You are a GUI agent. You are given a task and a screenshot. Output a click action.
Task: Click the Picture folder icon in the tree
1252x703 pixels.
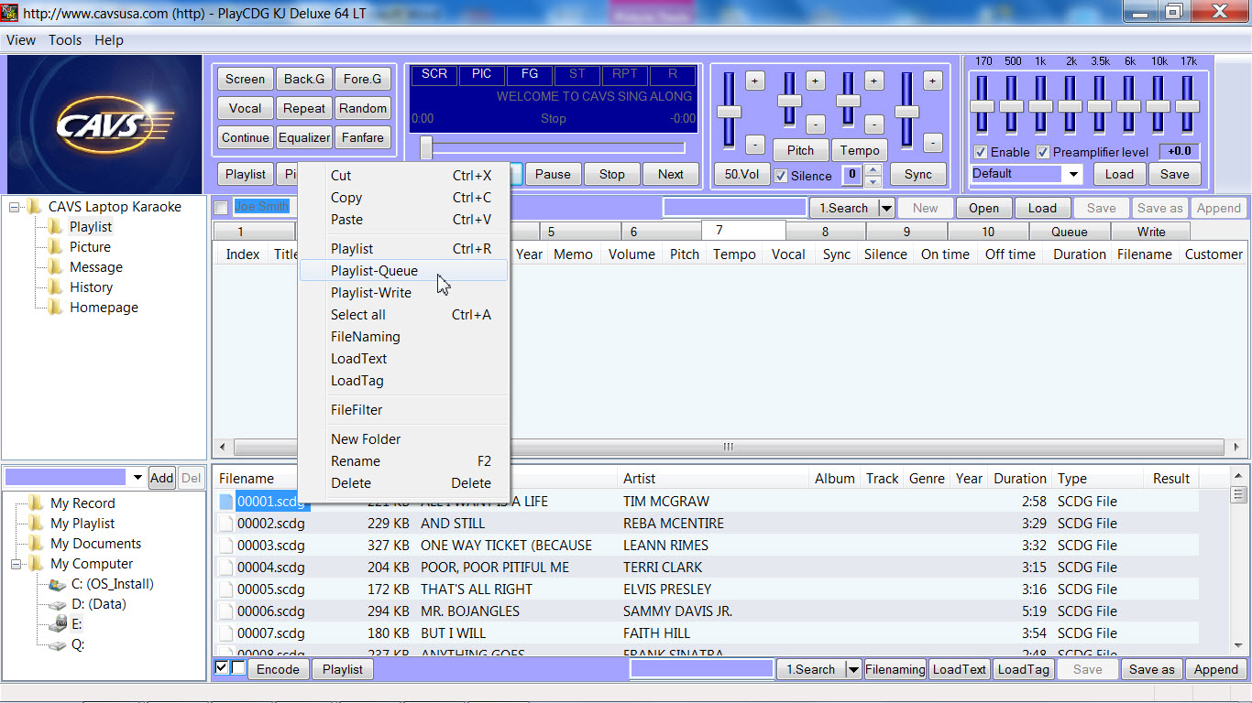pos(56,247)
